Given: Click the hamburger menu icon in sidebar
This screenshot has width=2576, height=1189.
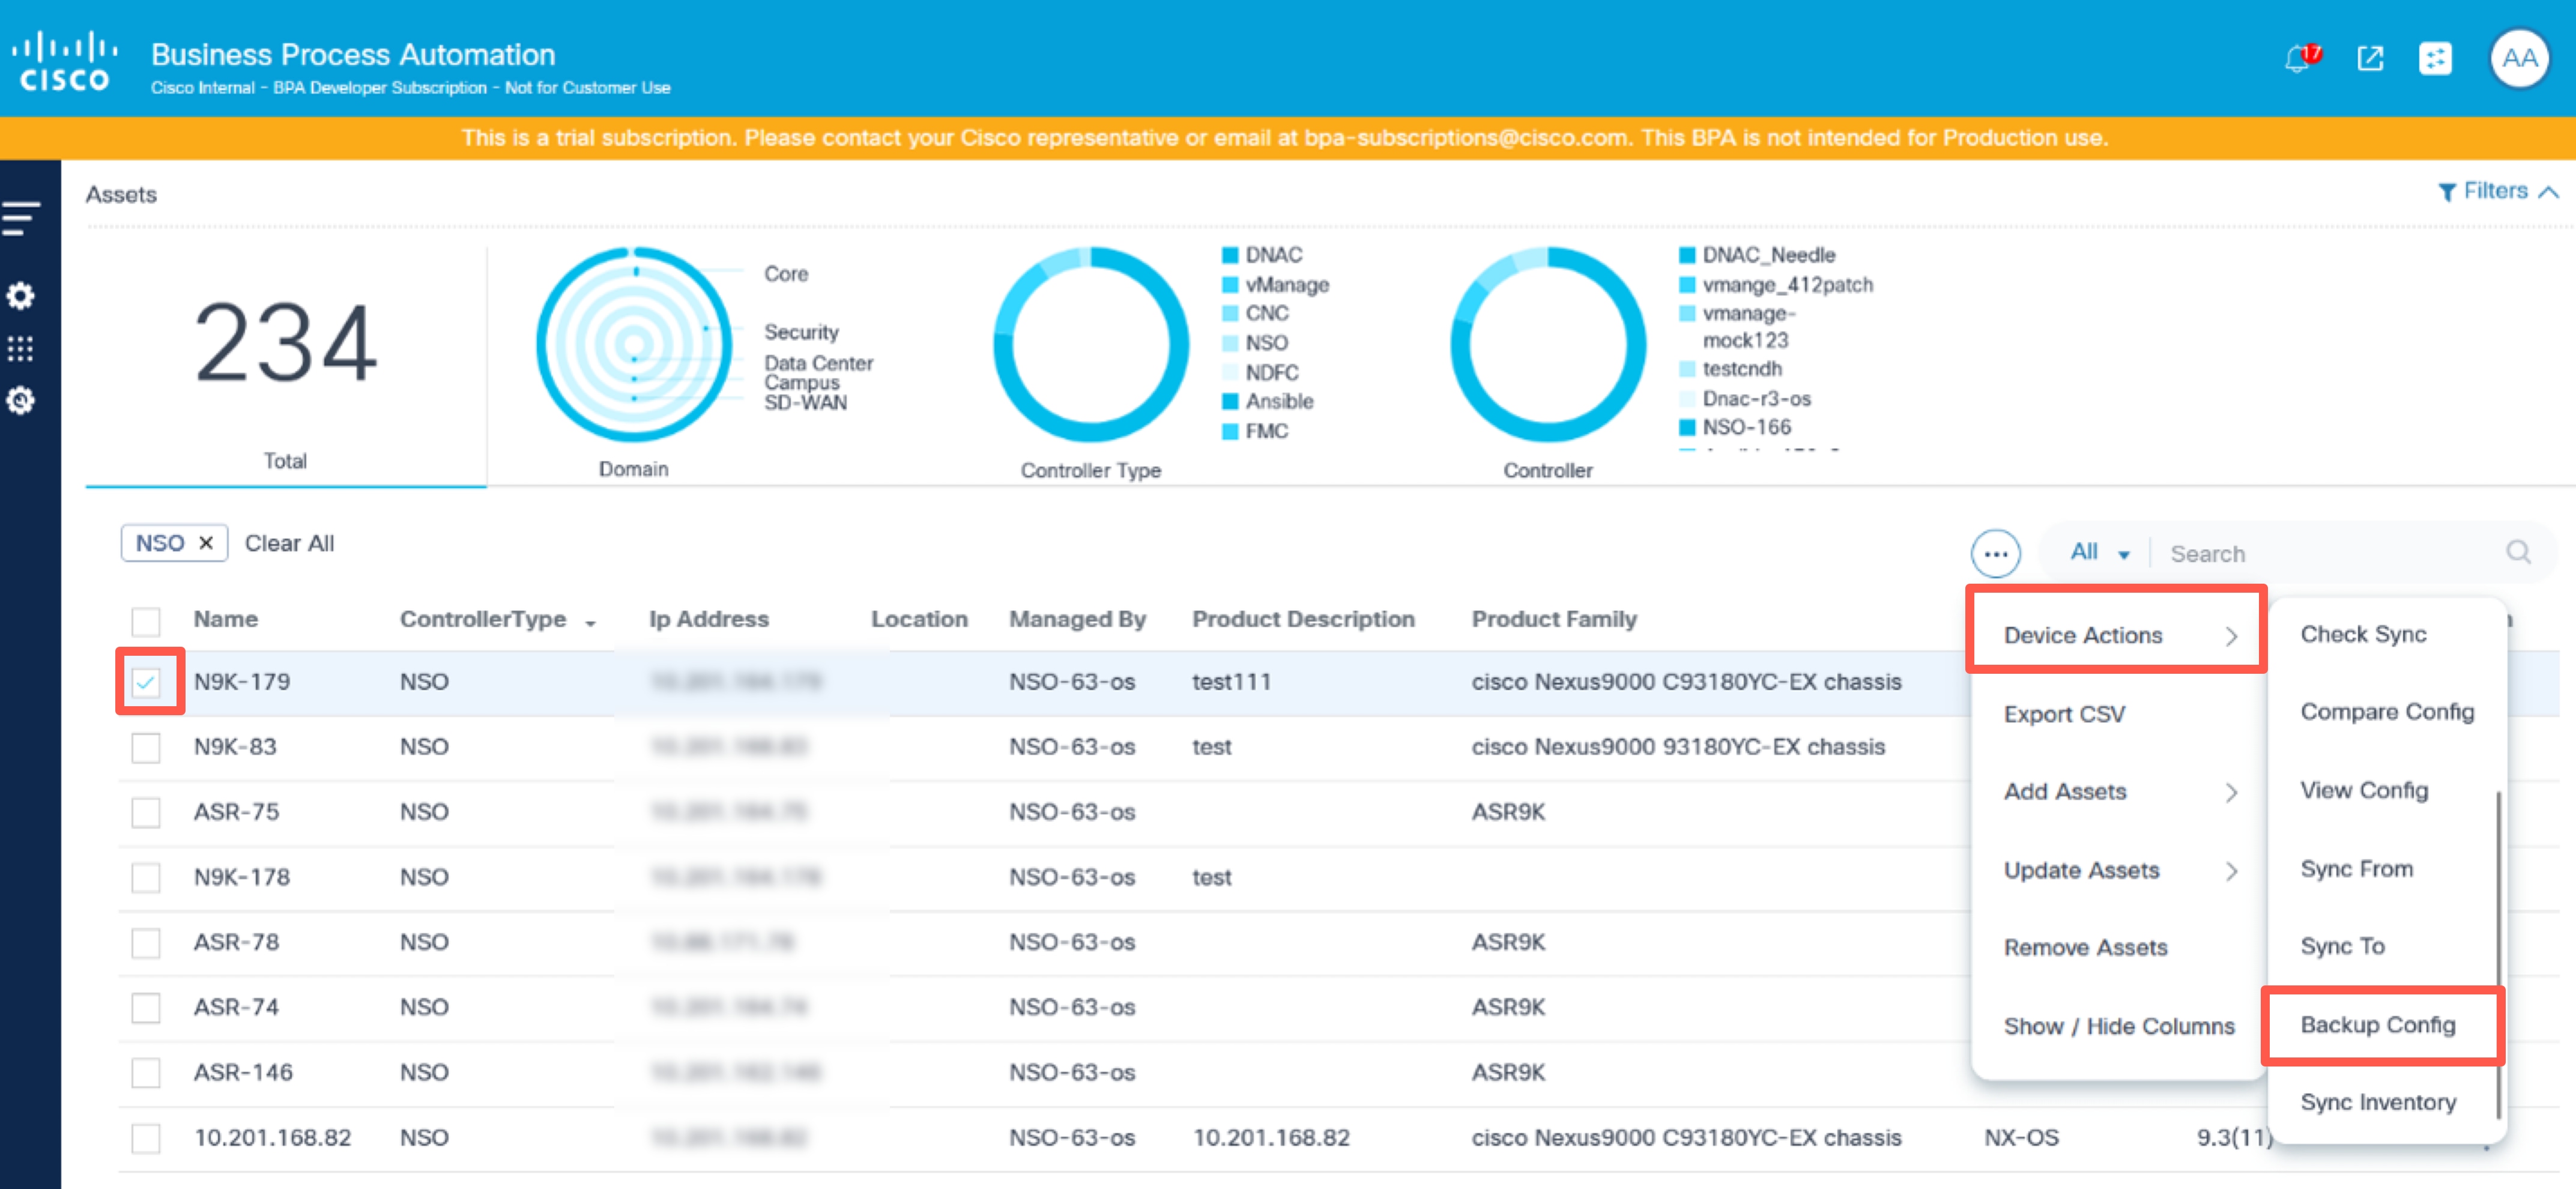Looking at the screenshot, I should coord(21,218).
